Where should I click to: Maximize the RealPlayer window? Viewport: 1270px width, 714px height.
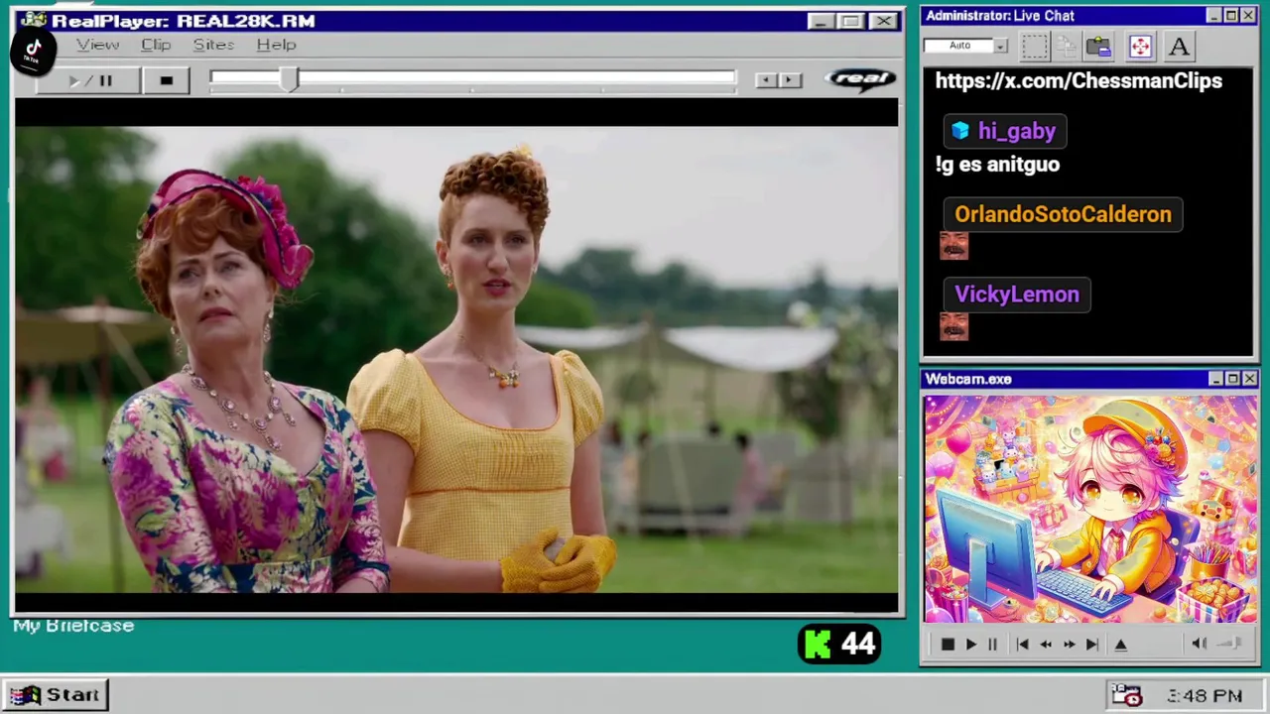click(851, 21)
